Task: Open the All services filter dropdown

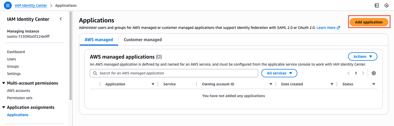Action: click(279, 73)
